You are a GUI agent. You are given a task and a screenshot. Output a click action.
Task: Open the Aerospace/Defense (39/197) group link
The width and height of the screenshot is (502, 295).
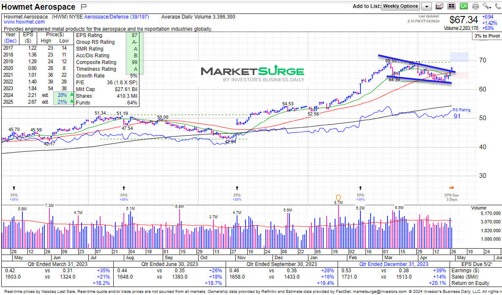pyautogui.click(x=117, y=16)
